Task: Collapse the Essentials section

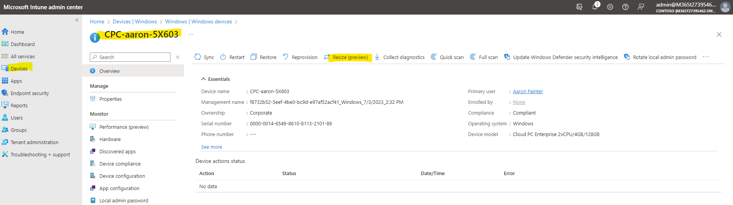Action: pos(215,79)
